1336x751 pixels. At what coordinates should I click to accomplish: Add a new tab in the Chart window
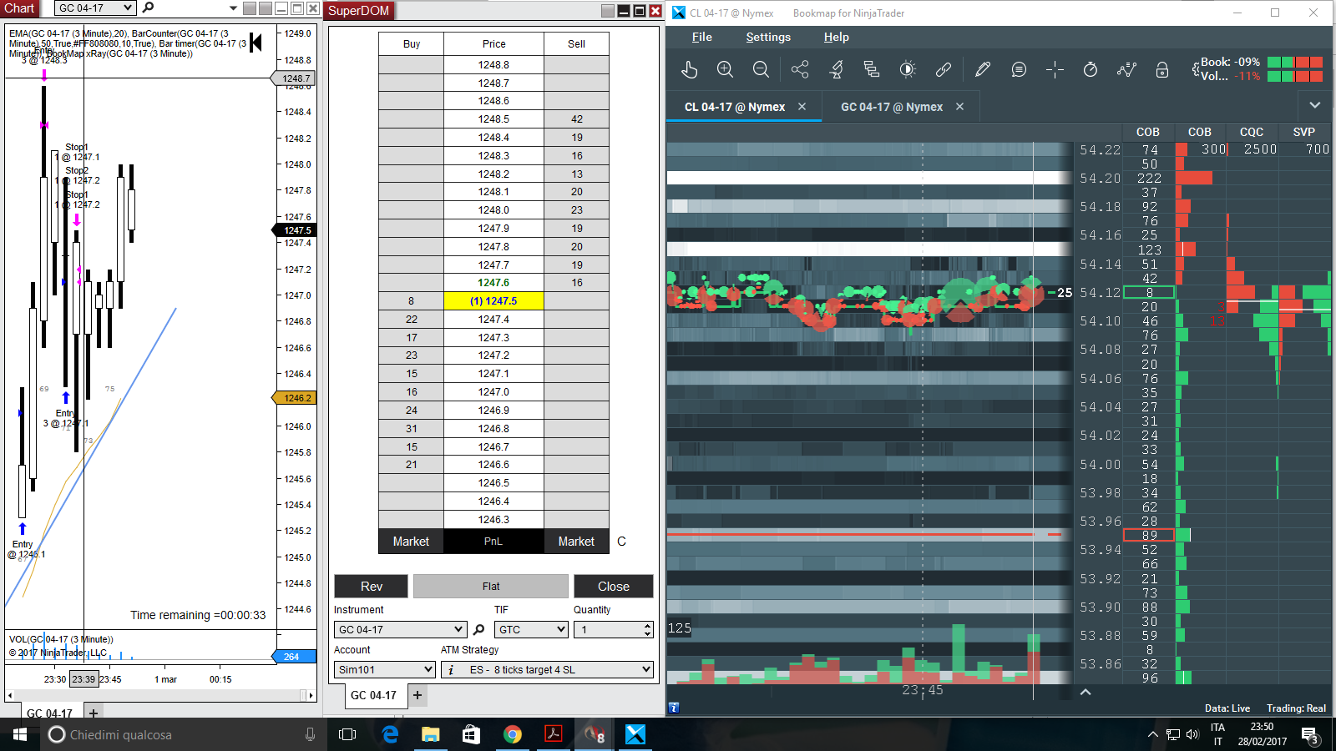[x=94, y=713]
